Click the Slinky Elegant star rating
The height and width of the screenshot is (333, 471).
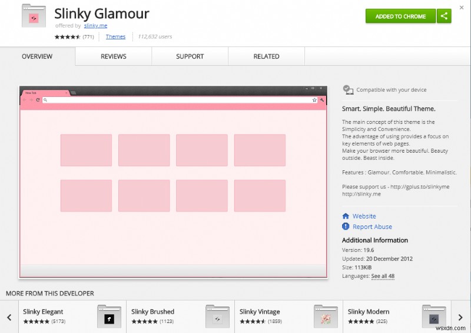click(x=36, y=321)
